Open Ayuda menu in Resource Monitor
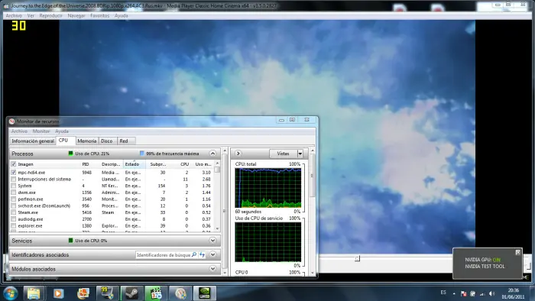Image resolution: width=535 pixels, height=301 pixels. pyautogui.click(x=62, y=131)
